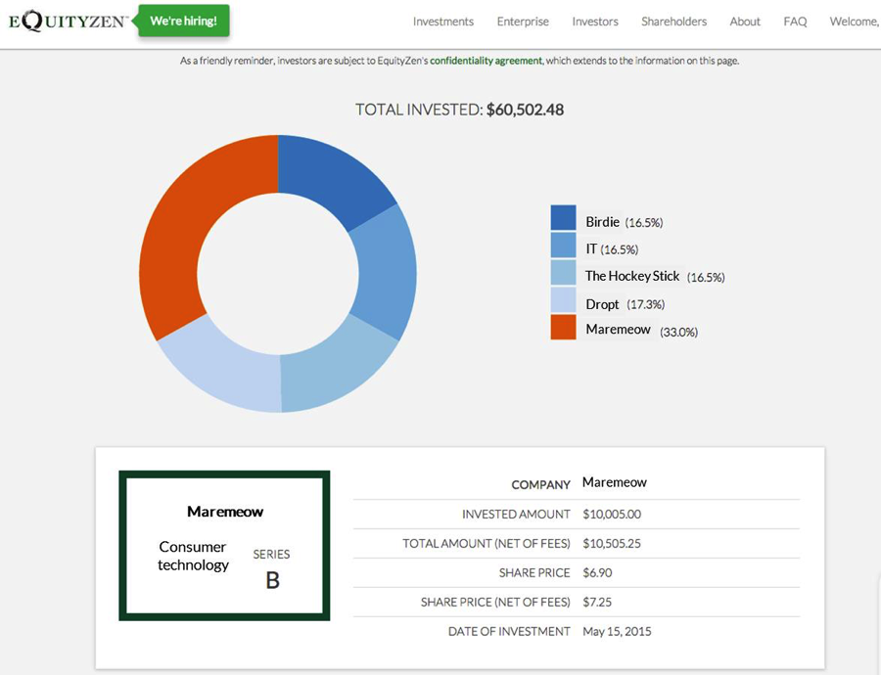Click the Maremeow legend label
The width and height of the screenshot is (881, 675).
tap(618, 329)
